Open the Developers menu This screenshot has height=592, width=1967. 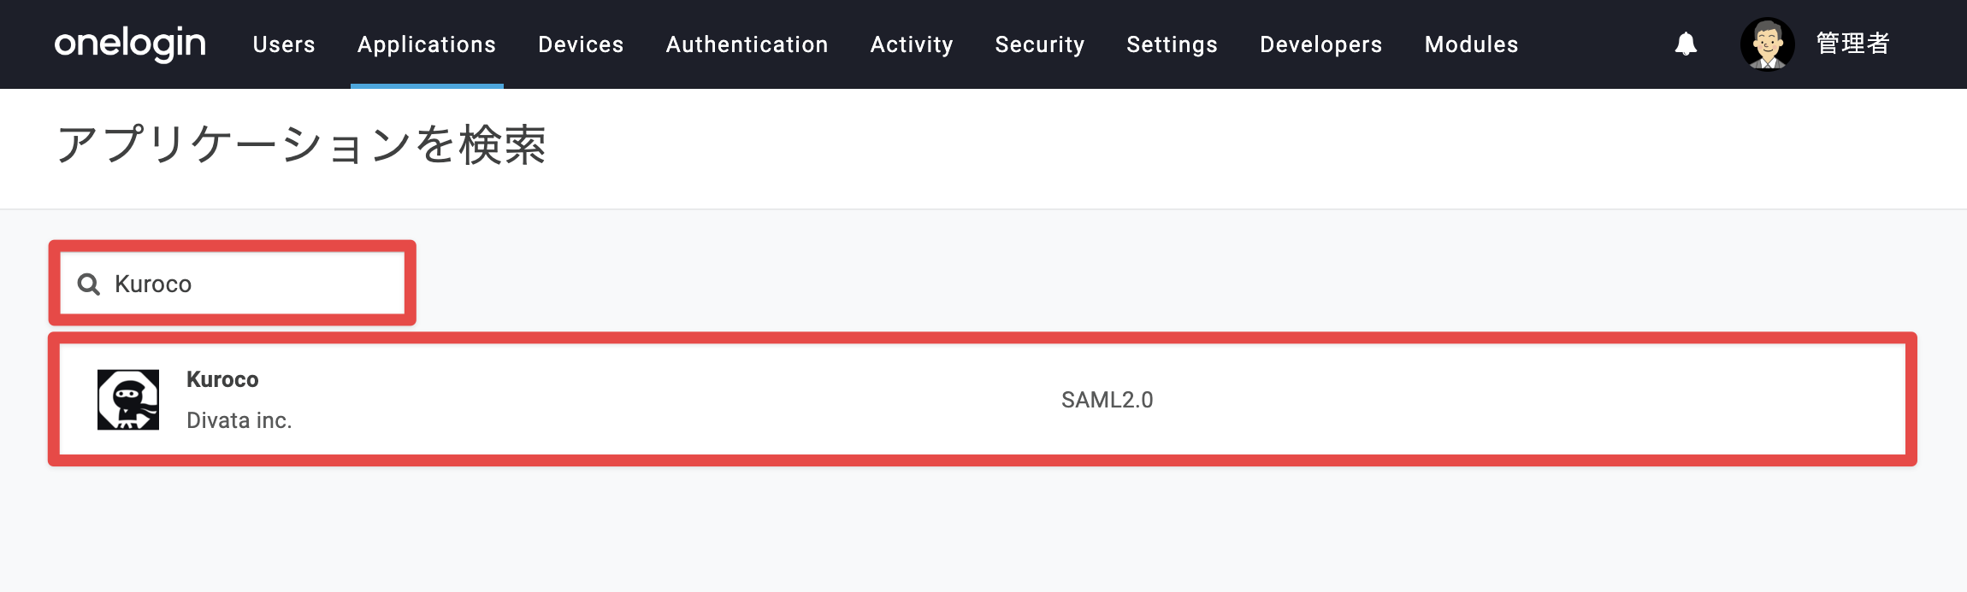(1321, 44)
